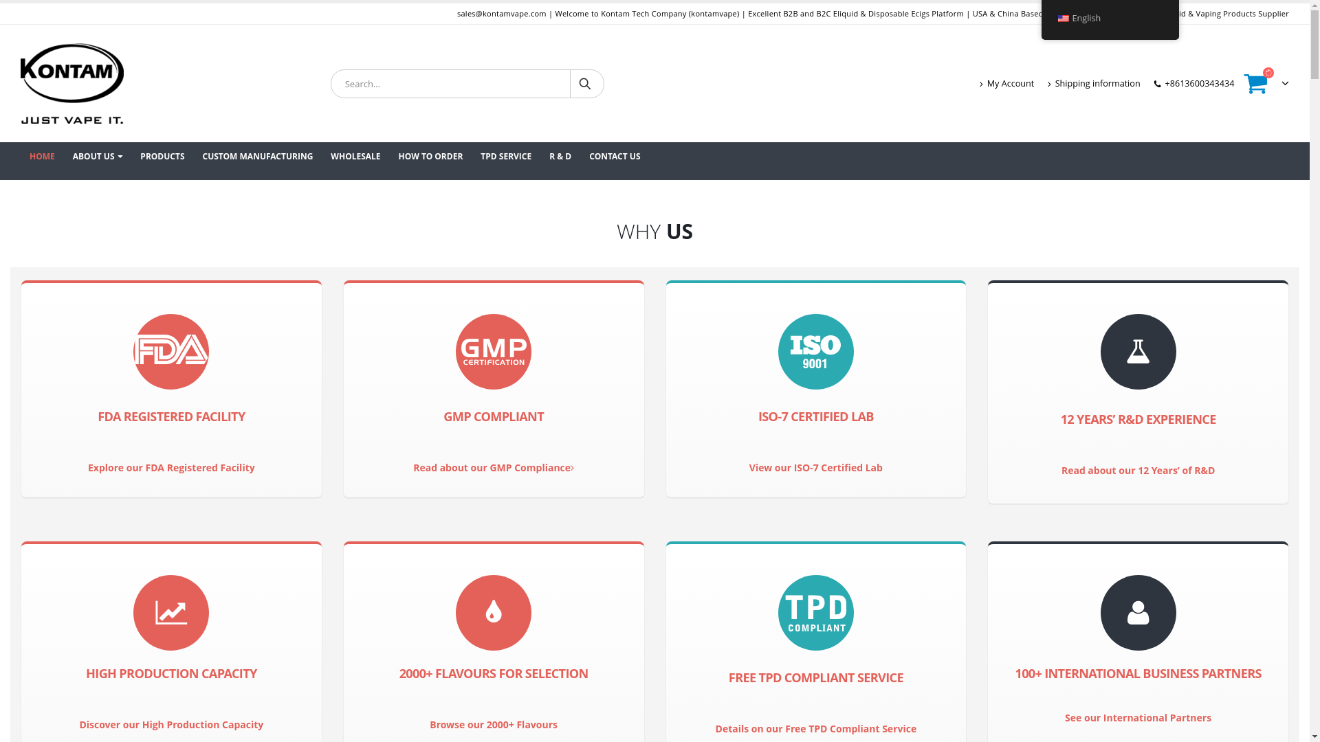Click Read about our GMP Compliance
The width and height of the screenshot is (1320, 742).
(x=494, y=468)
